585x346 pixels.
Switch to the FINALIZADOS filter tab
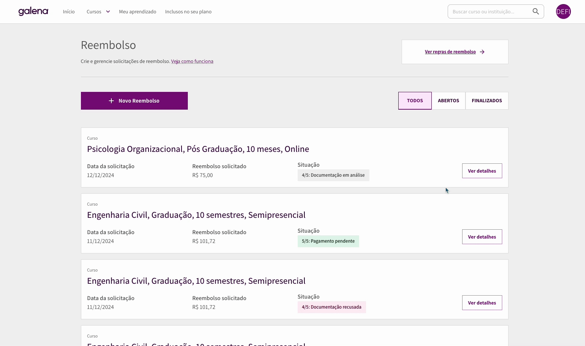487,101
